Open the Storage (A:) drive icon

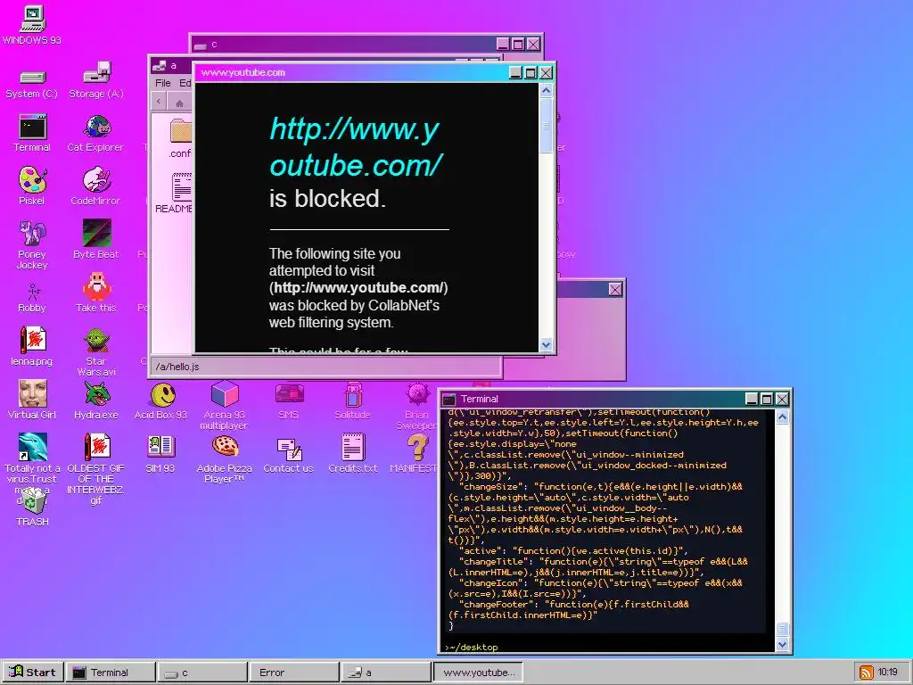(96, 80)
